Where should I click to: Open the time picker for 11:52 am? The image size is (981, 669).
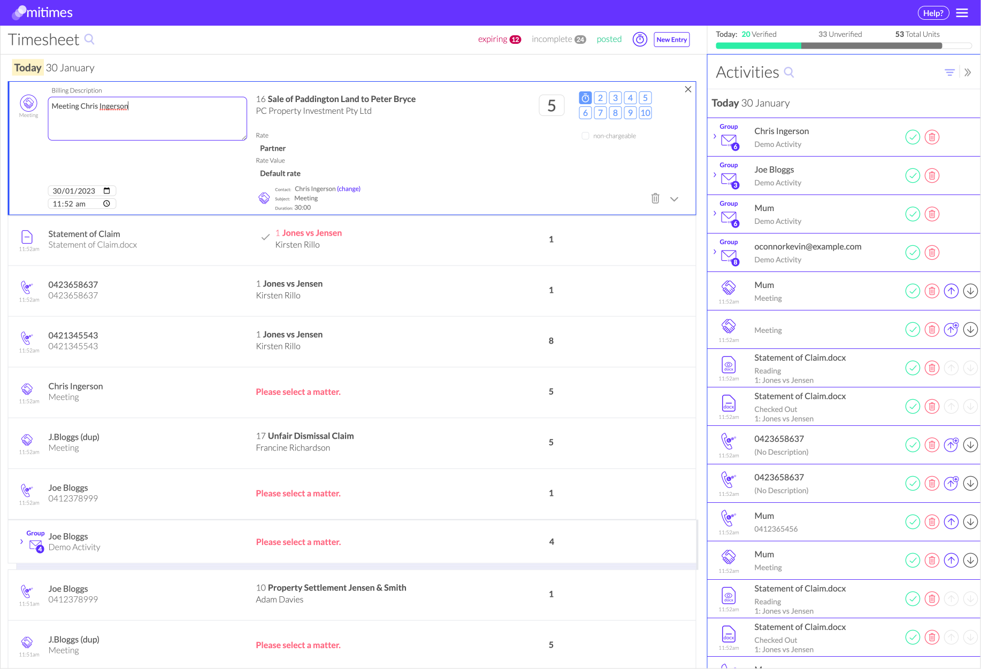pos(106,204)
